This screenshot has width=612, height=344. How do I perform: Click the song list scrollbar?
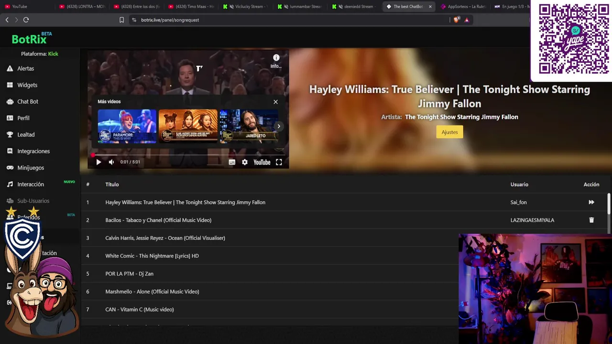pos(609,204)
